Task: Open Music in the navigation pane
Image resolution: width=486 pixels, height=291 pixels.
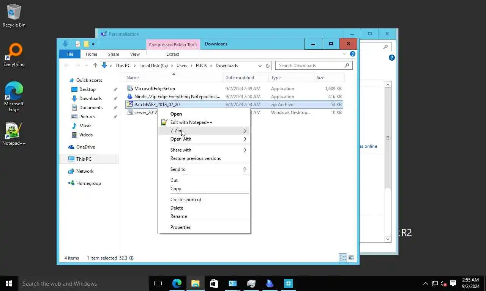Action: pos(85,126)
